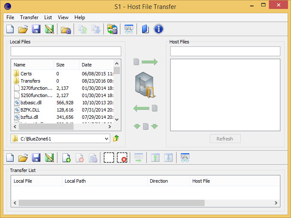Image resolution: width=291 pixels, height=218 pixels.
Task: Click the transfer list run arrow icon
Action: click(x=139, y=158)
